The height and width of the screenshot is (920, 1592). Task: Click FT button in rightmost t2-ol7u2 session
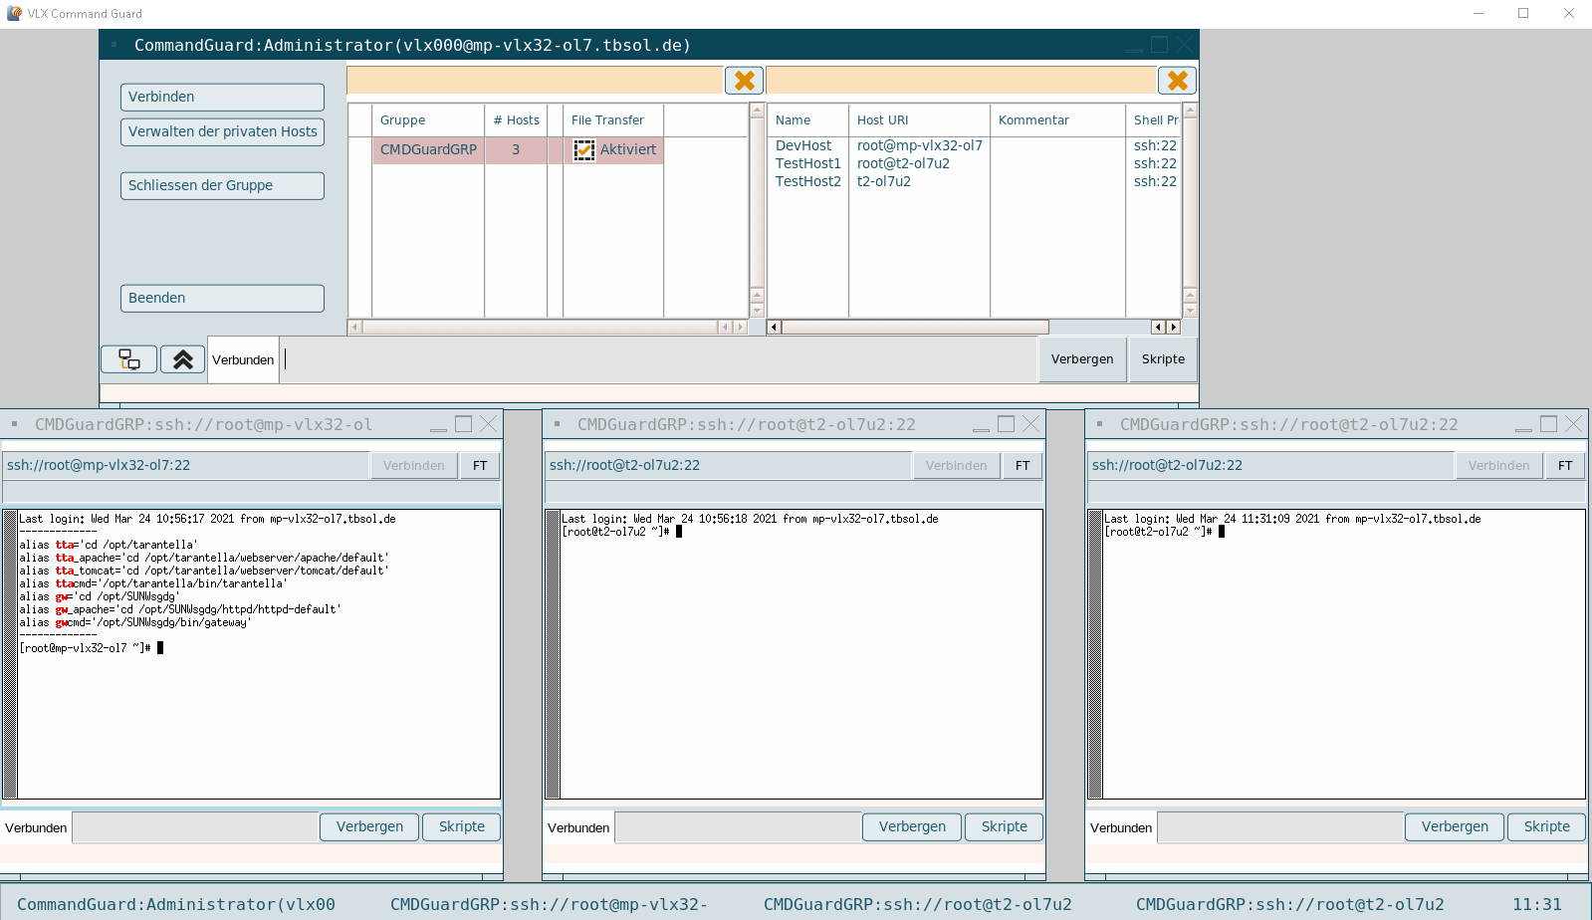(x=1564, y=465)
